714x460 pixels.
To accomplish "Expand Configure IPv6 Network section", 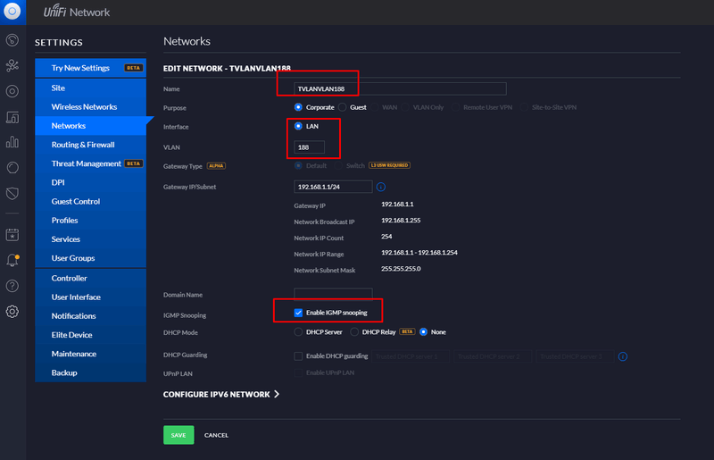I will [x=221, y=395].
